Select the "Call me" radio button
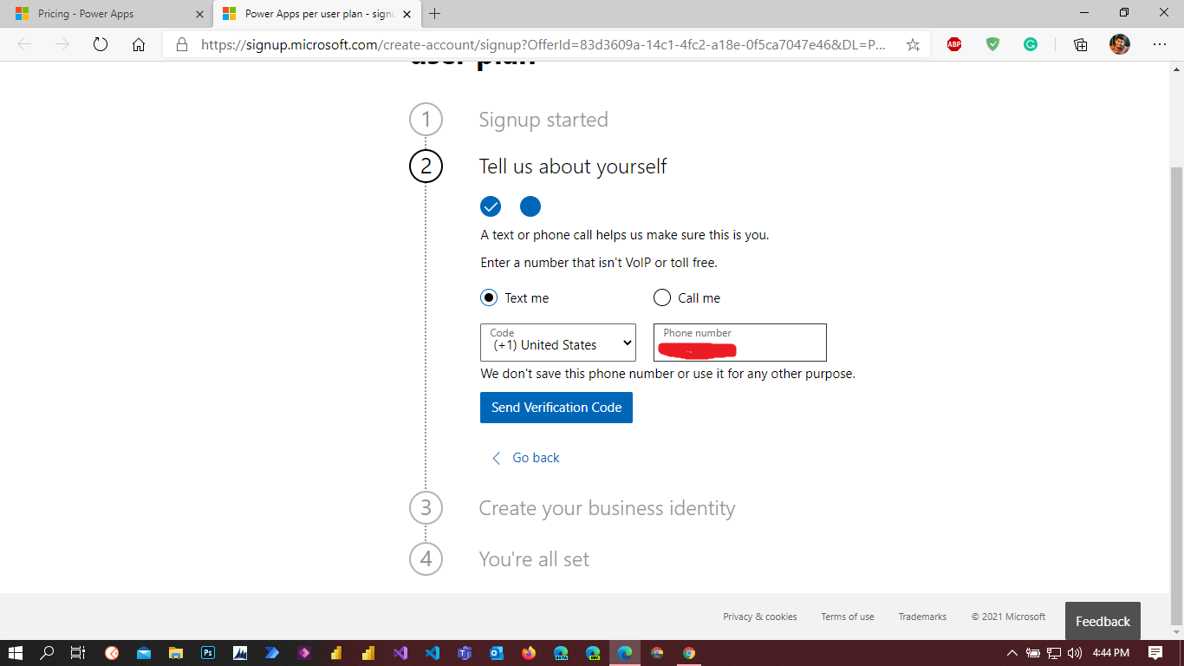The image size is (1184, 666). pos(662,298)
